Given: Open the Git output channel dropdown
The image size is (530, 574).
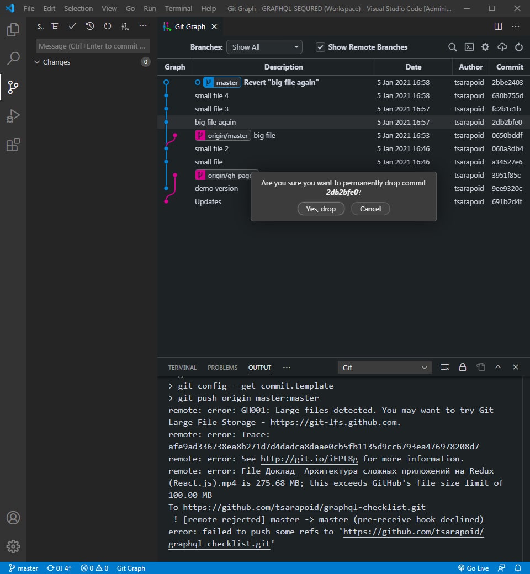Looking at the screenshot, I should tap(385, 368).
